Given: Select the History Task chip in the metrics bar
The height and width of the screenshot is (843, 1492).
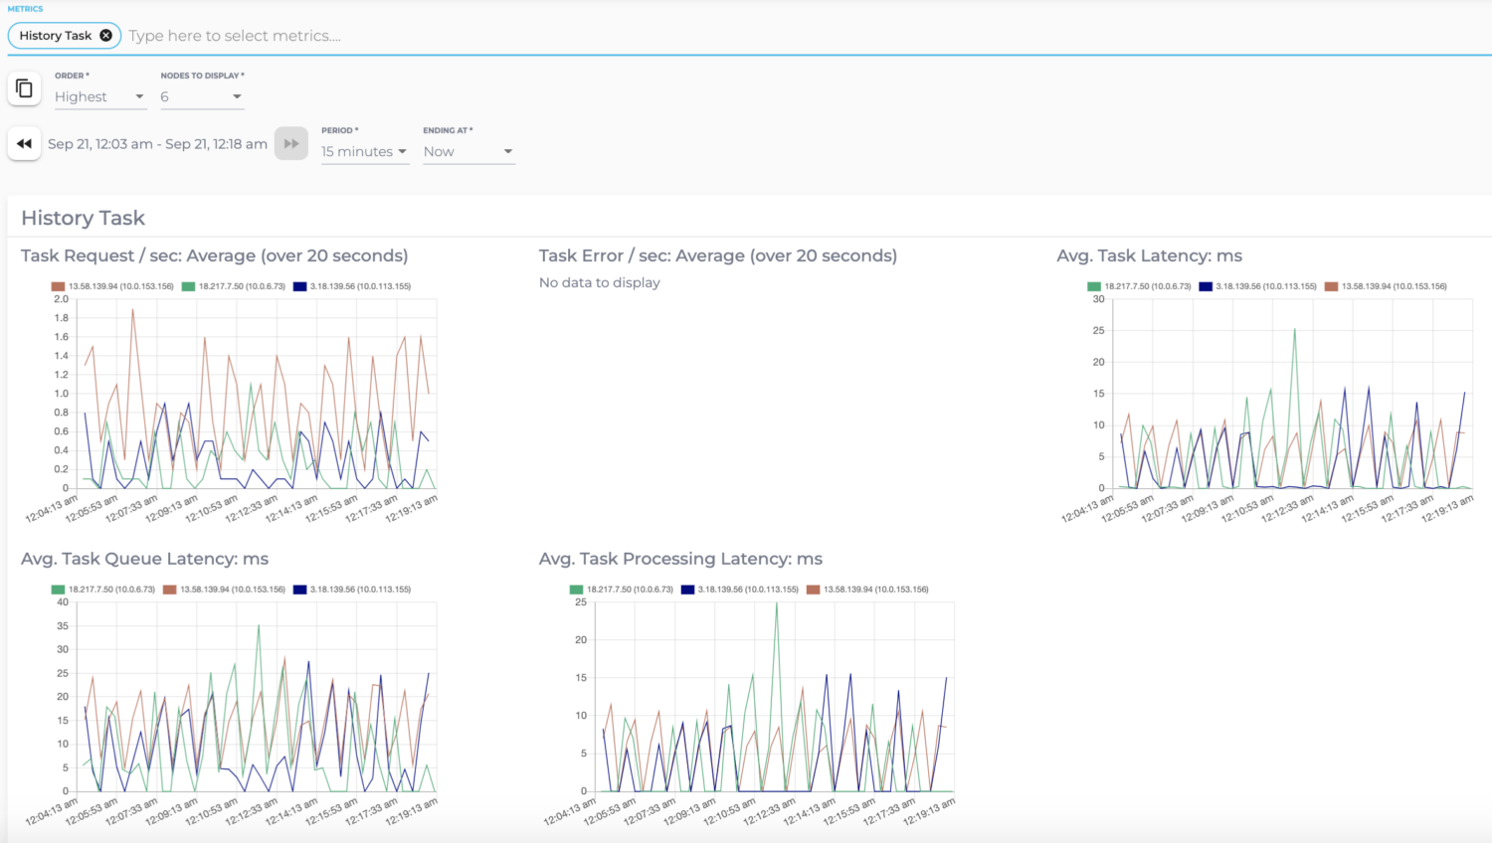Looking at the screenshot, I should [55, 35].
